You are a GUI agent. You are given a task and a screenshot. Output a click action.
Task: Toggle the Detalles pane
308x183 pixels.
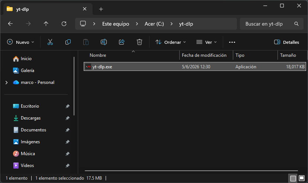pyautogui.click(x=286, y=42)
